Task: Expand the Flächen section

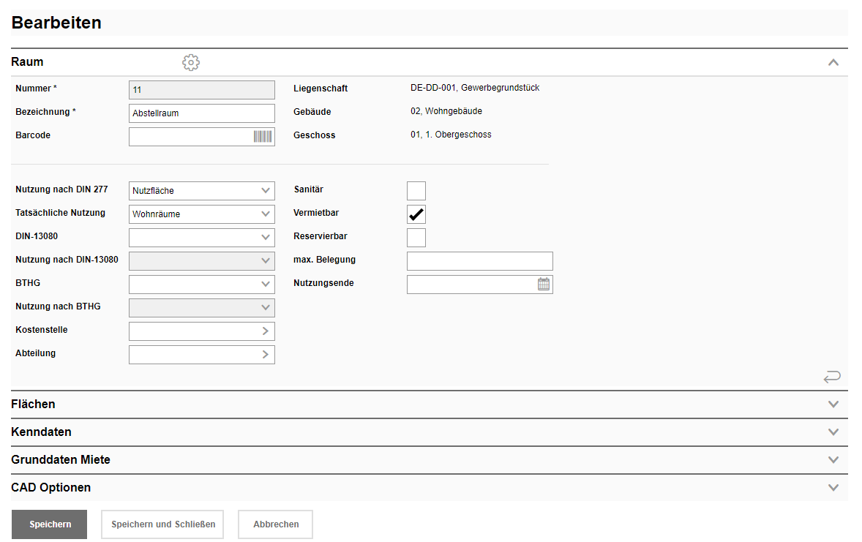Action: 833,404
